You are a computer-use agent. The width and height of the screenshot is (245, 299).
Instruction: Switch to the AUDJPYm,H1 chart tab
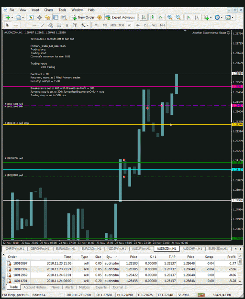pyautogui.click(x=141, y=249)
